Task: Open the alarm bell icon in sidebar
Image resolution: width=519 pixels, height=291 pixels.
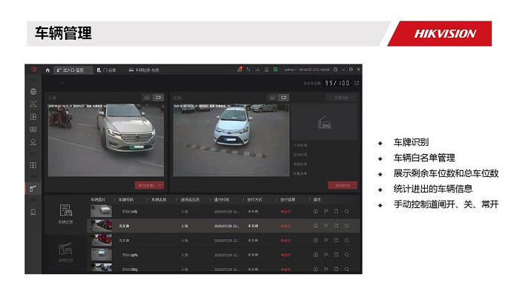Action: pyautogui.click(x=33, y=212)
